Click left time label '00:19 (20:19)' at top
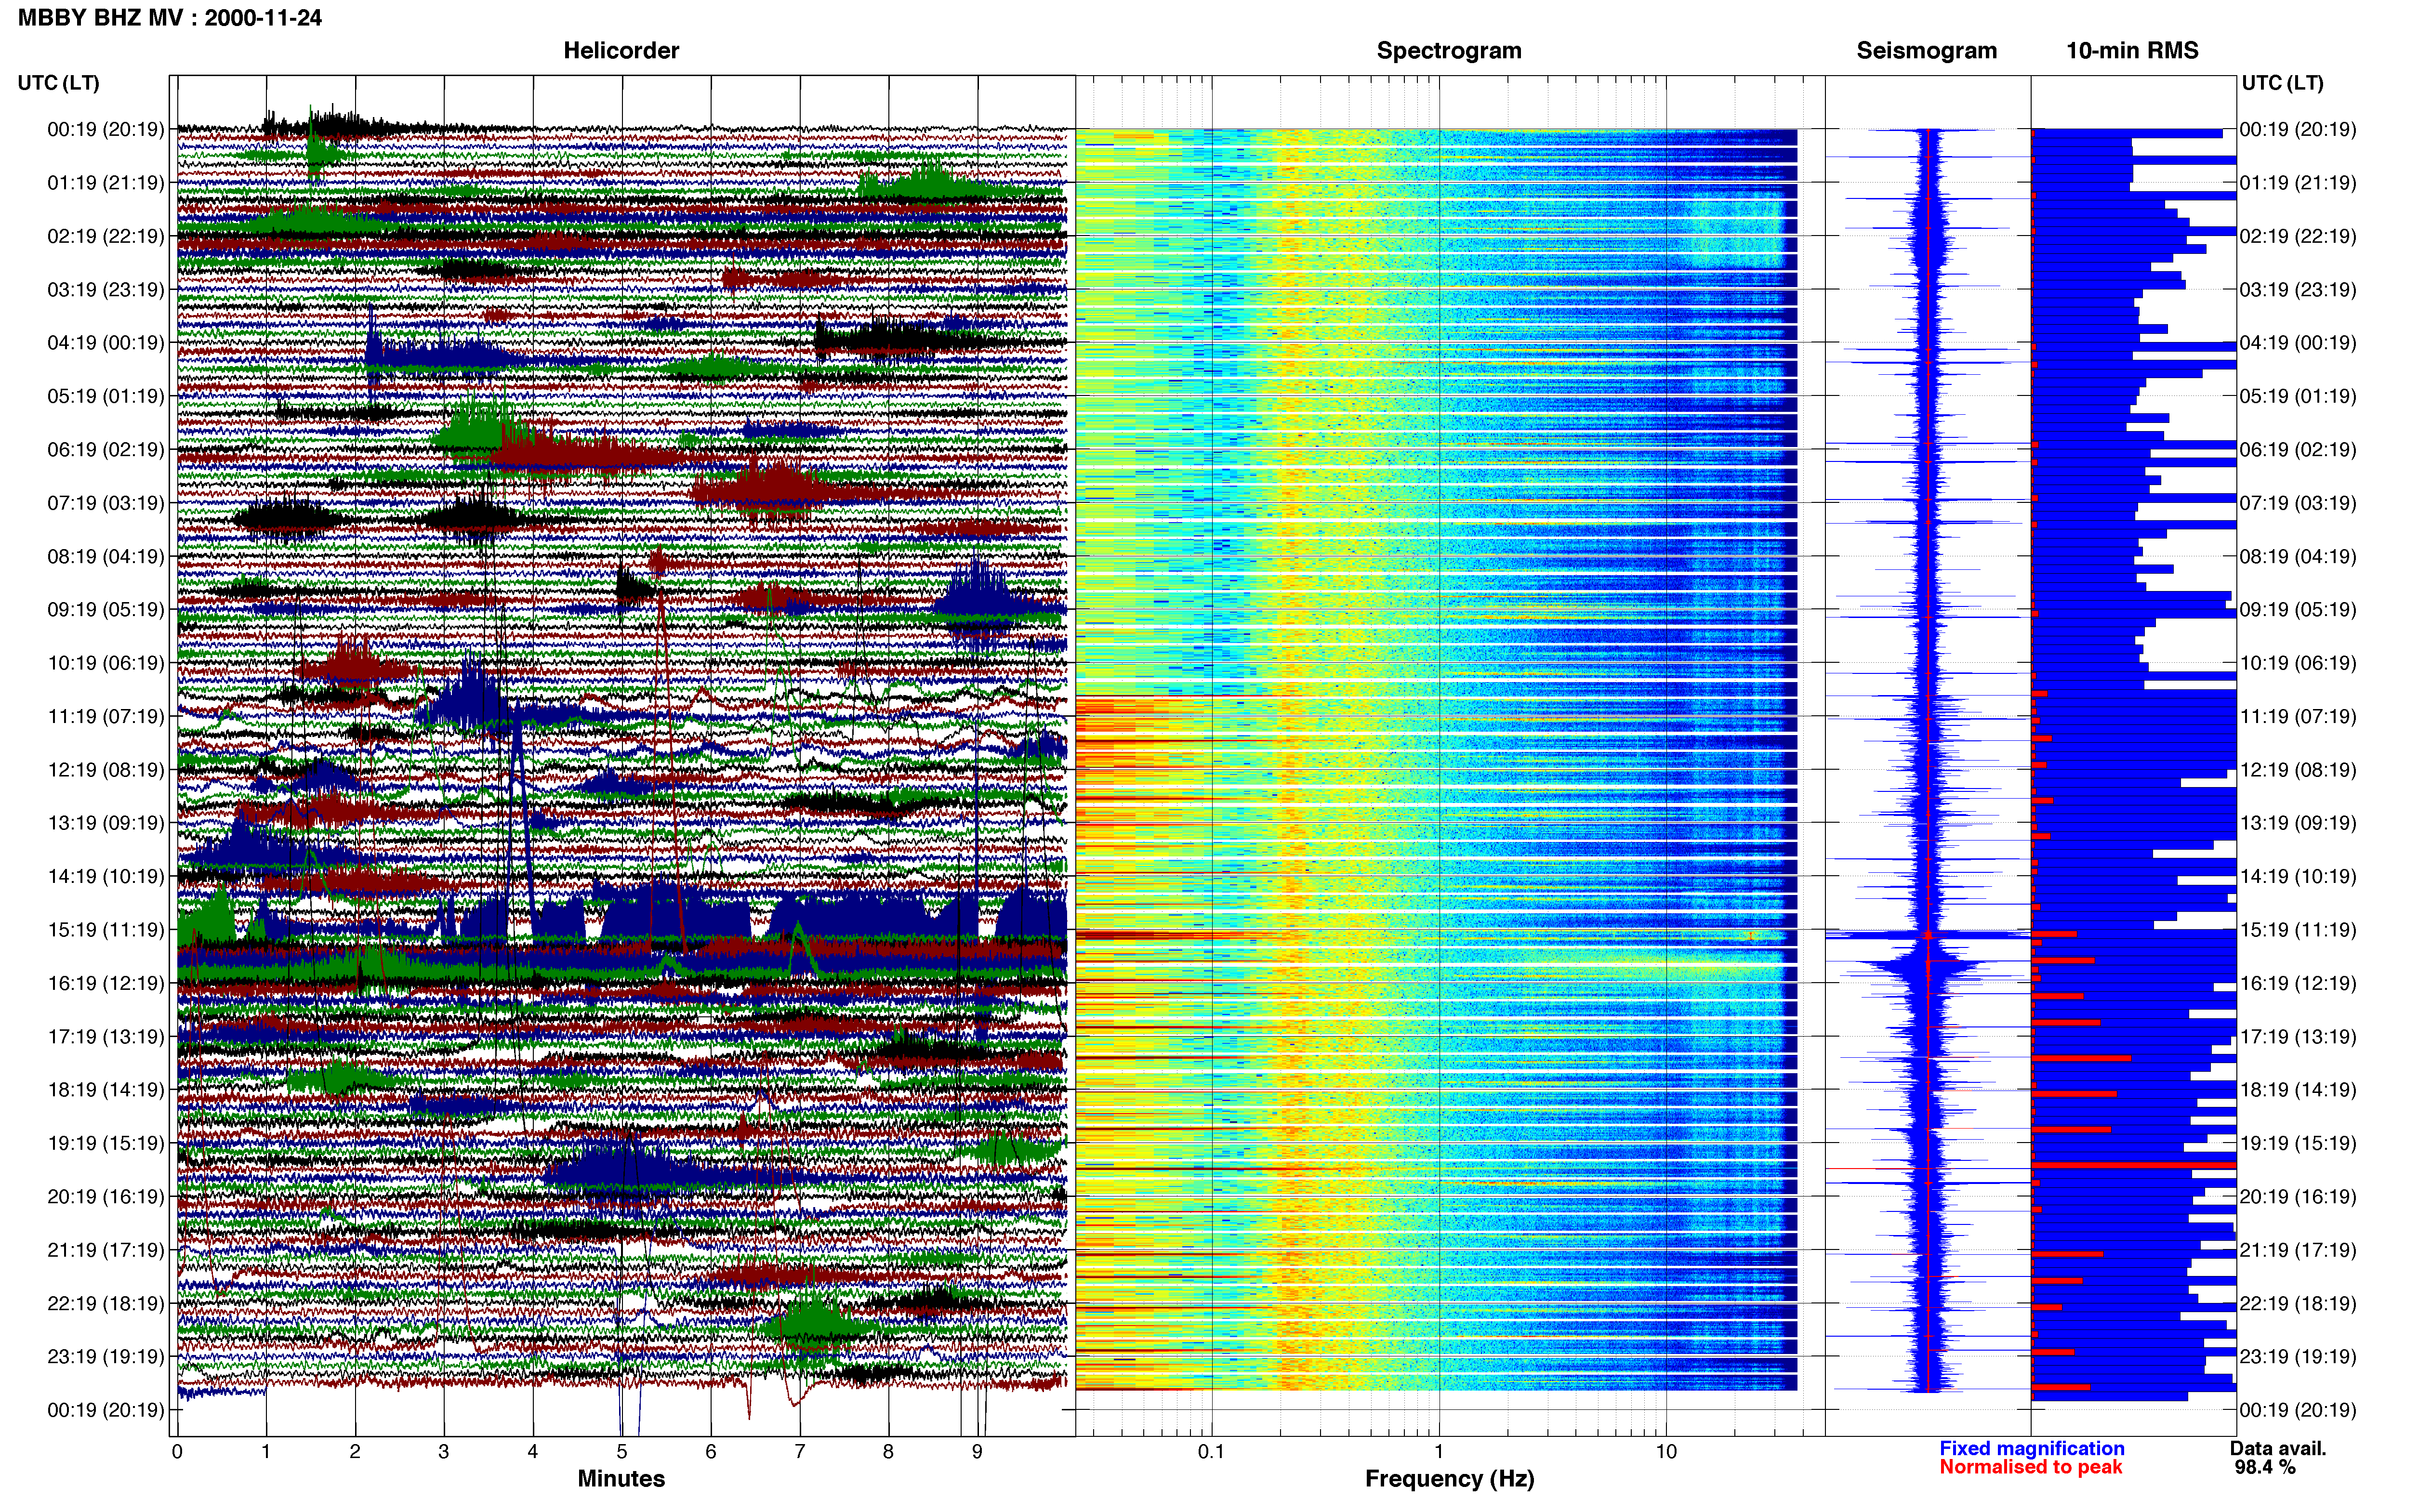The width and height of the screenshot is (2418, 1512). click(106, 129)
